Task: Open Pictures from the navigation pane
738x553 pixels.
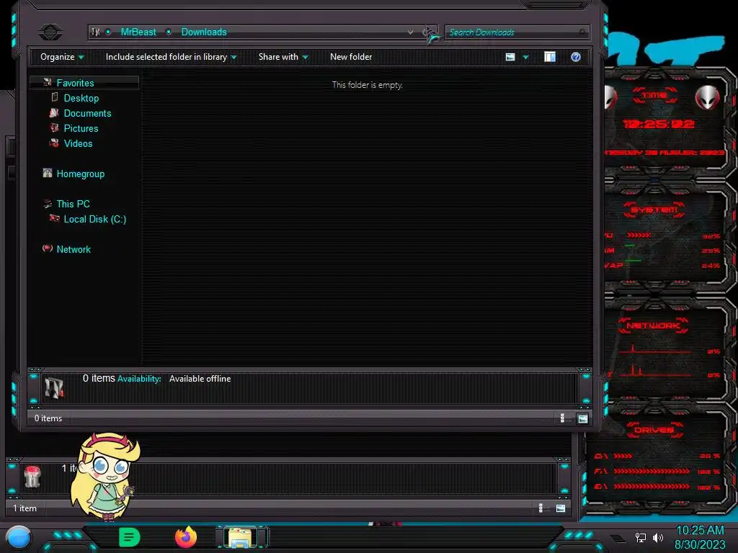Action: [81, 128]
